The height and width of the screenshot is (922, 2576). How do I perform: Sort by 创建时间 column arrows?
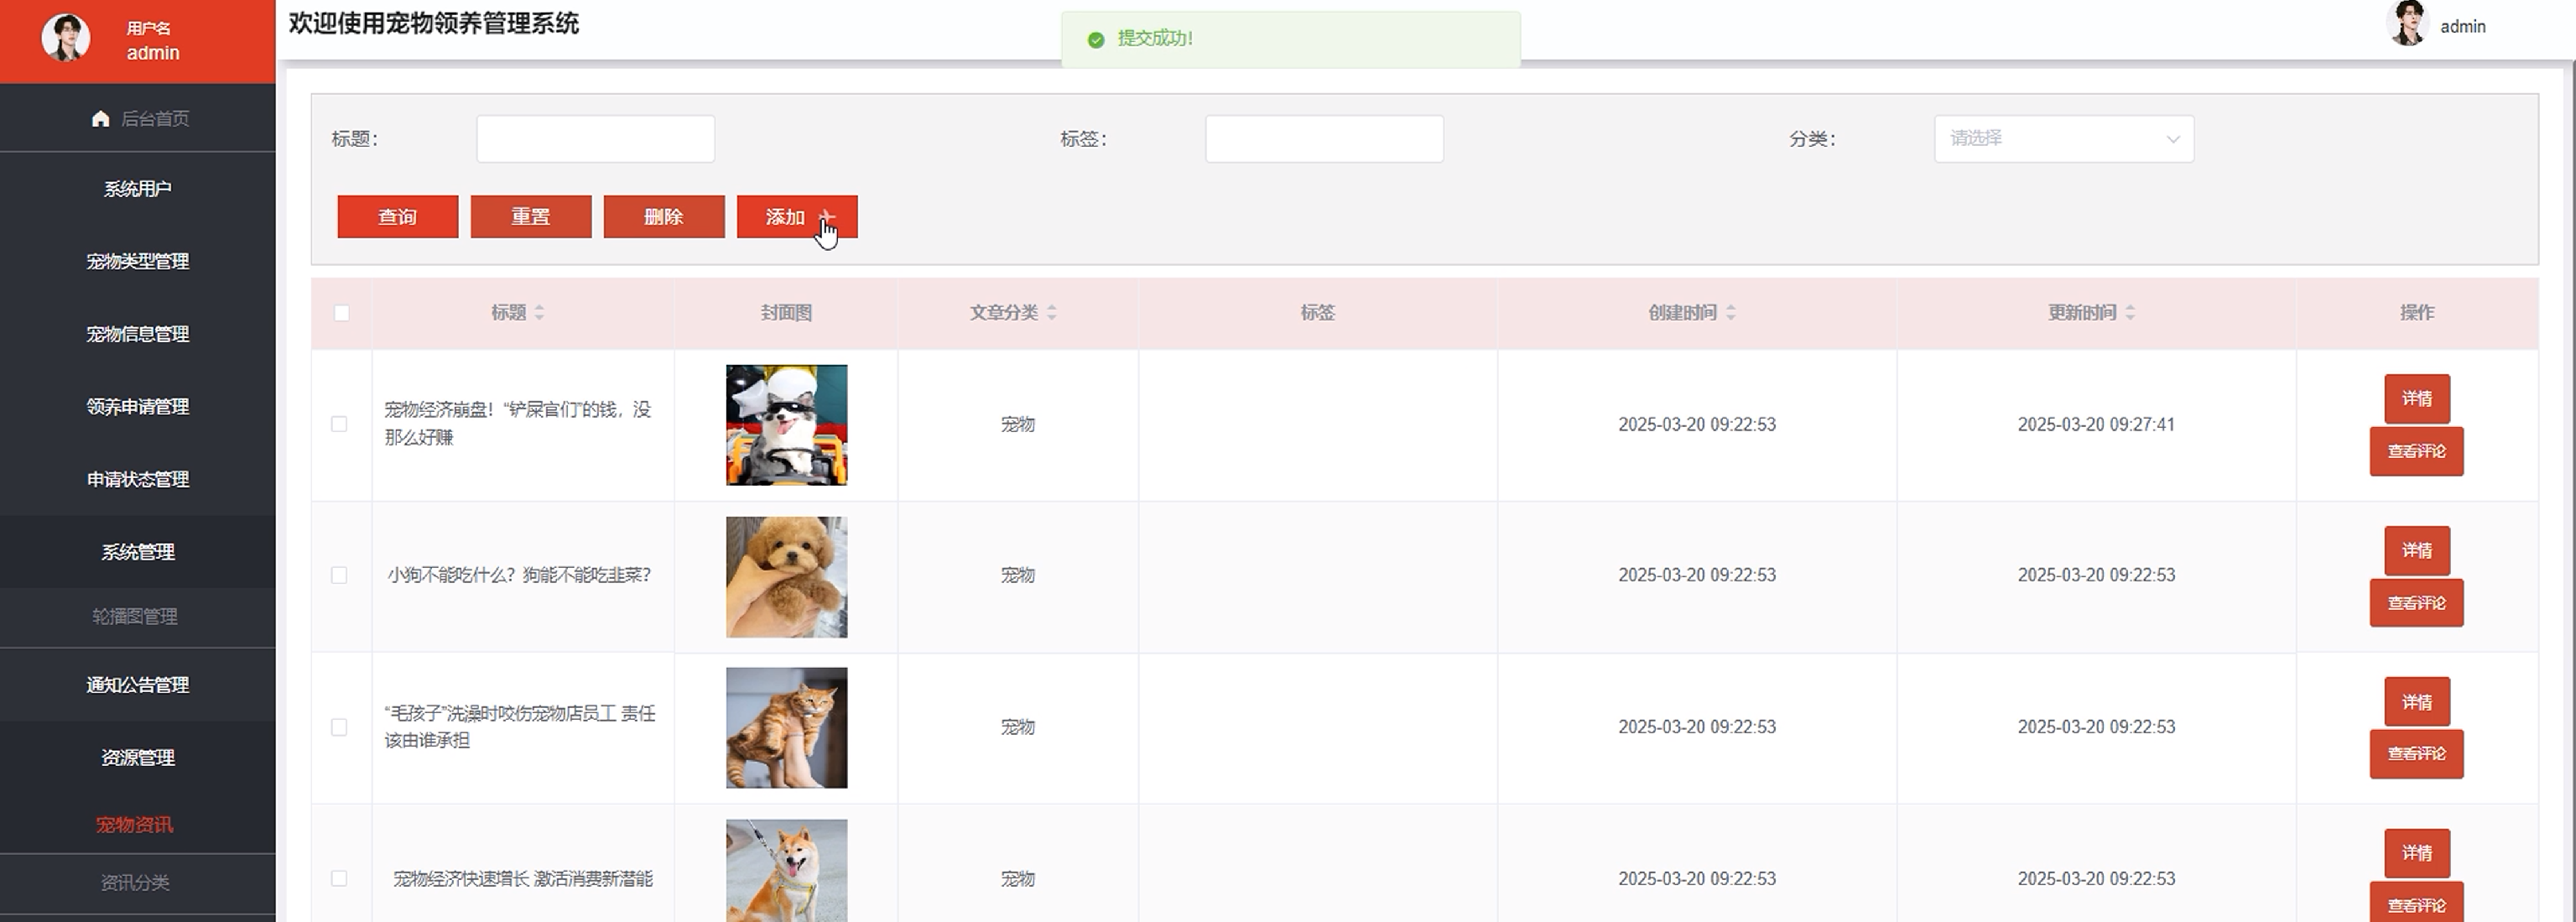tap(1730, 313)
